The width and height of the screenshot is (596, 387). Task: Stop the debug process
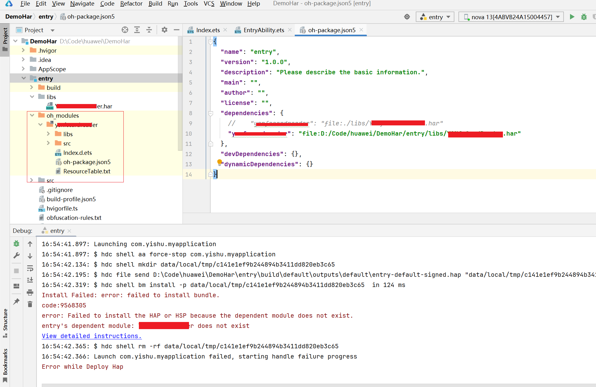16,271
